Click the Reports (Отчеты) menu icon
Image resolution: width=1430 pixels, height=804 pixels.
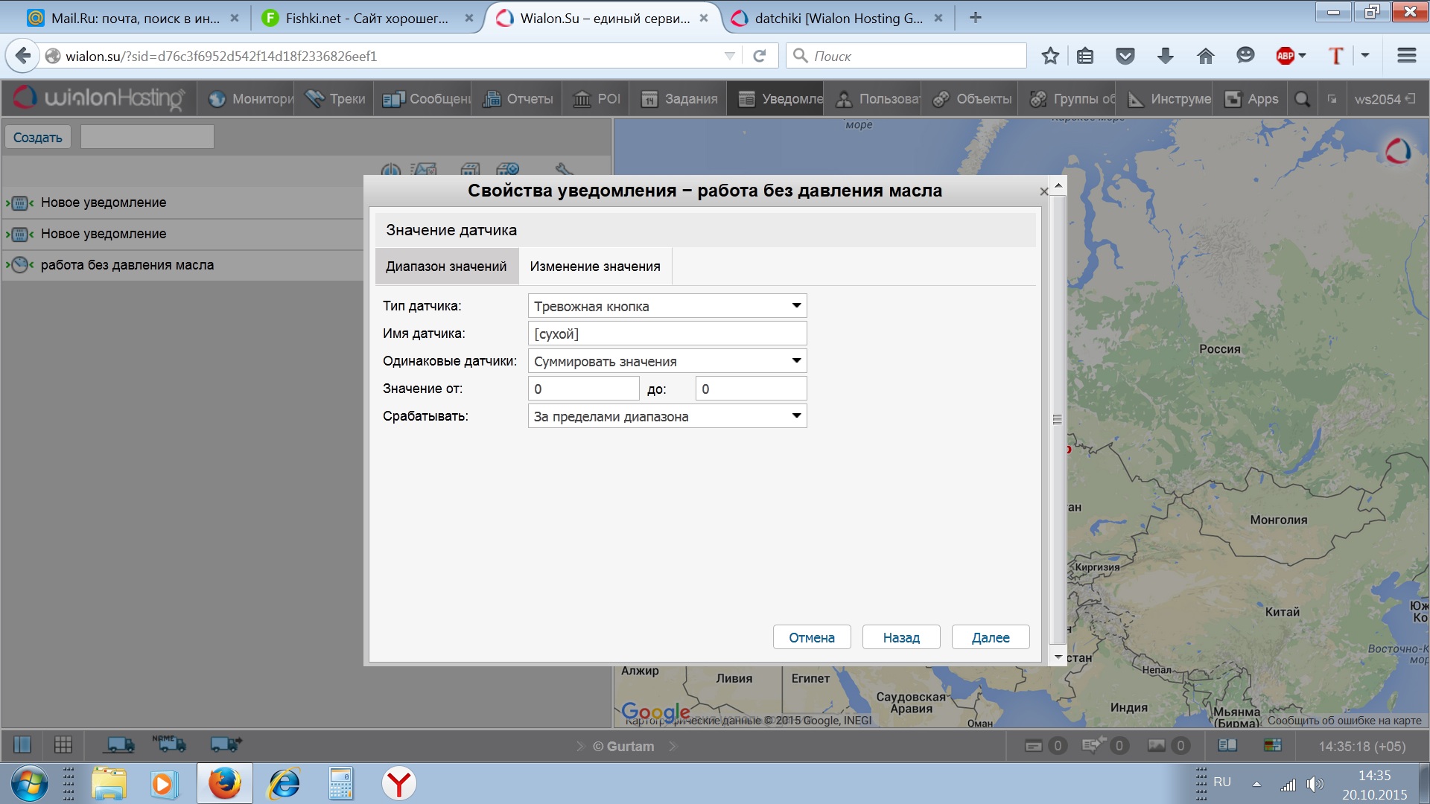(x=492, y=99)
